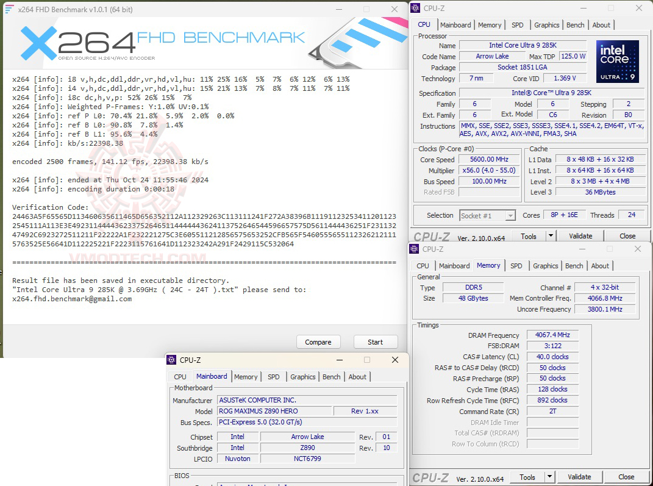The width and height of the screenshot is (653, 486).
Task: Select About tab in the bottom Mainboard window
Action: [x=357, y=377]
